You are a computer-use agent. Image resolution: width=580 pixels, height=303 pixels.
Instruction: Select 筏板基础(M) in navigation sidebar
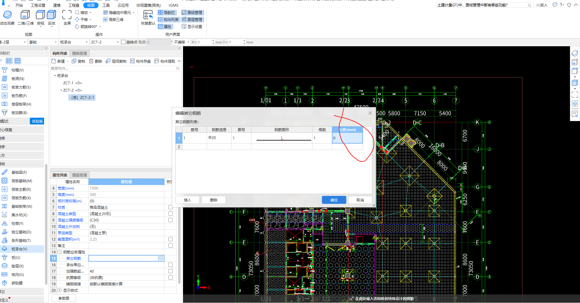click(22, 181)
